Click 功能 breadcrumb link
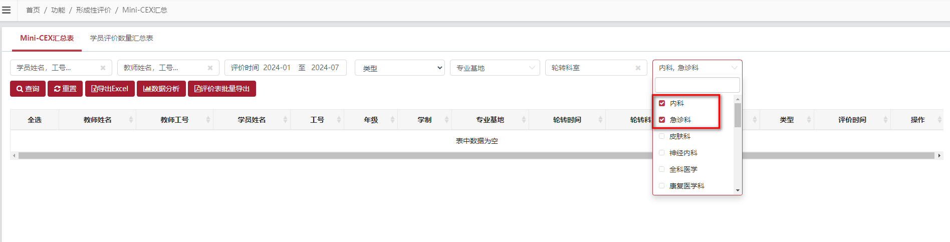The width and height of the screenshot is (950, 242). [58, 10]
